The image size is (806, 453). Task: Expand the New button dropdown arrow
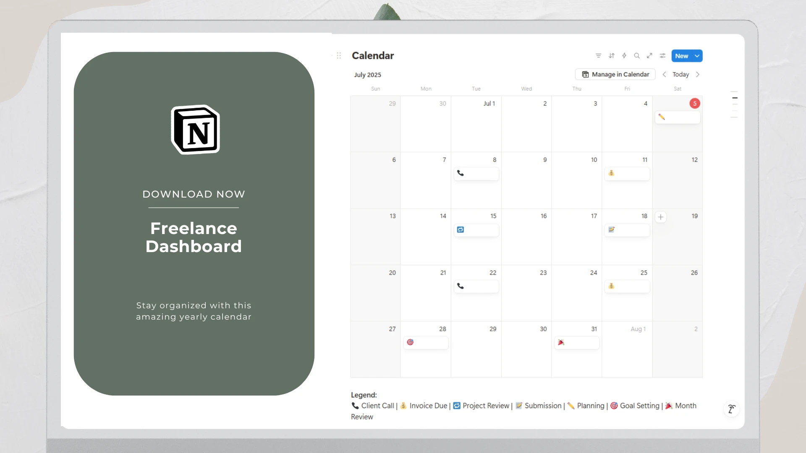click(x=697, y=56)
